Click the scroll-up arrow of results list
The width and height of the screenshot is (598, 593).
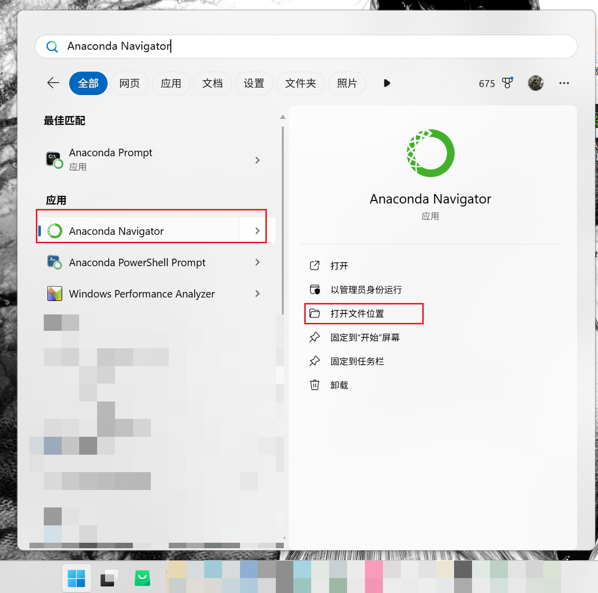[283, 117]
